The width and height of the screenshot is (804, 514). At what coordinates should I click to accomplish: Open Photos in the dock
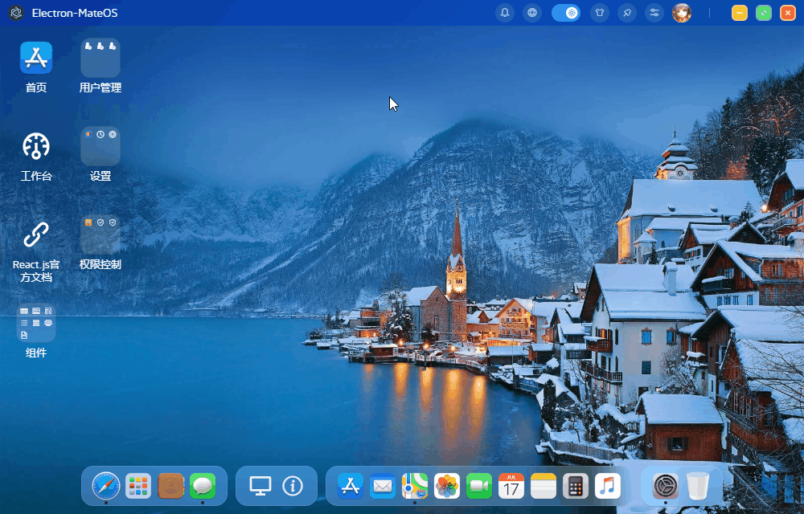(447, 486)
